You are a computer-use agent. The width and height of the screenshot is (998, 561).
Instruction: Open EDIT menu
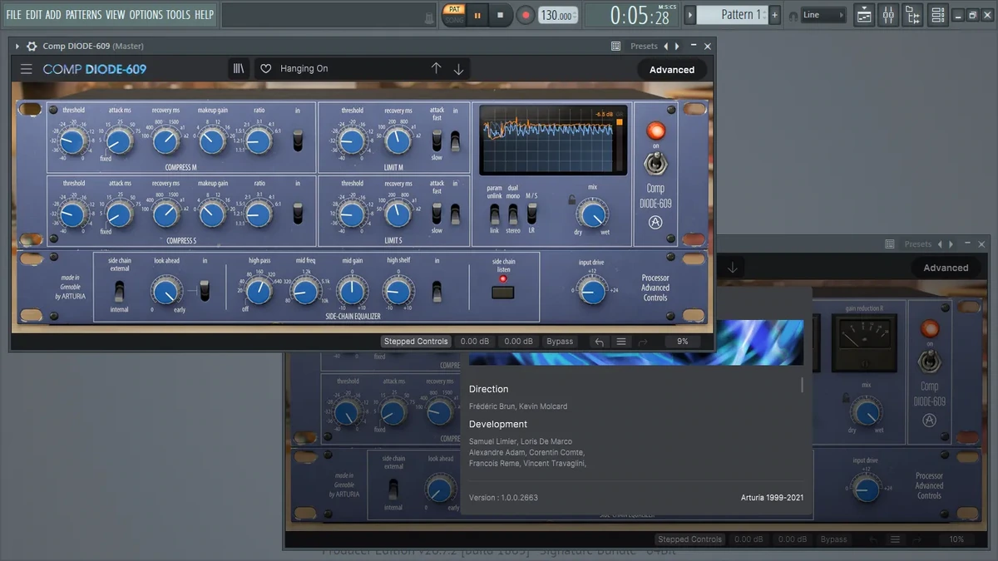point(33,15)
